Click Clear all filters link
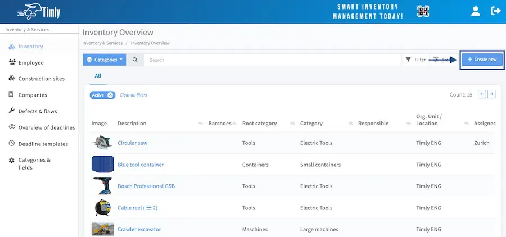The height and width of the screenshot is (237, 506). (133, 95)
